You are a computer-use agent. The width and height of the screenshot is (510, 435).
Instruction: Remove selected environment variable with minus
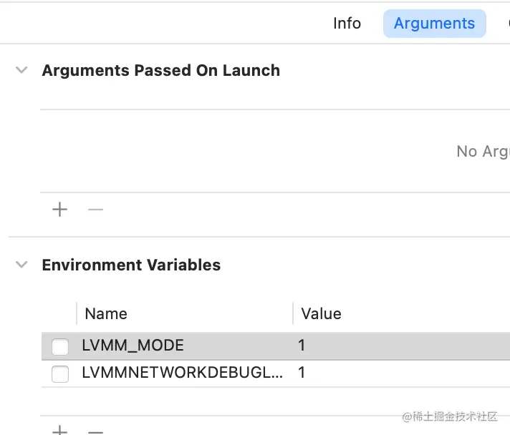point(95,431)
